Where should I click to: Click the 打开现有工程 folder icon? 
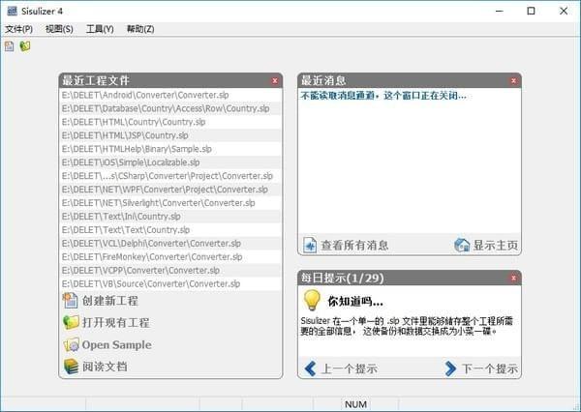71,322
